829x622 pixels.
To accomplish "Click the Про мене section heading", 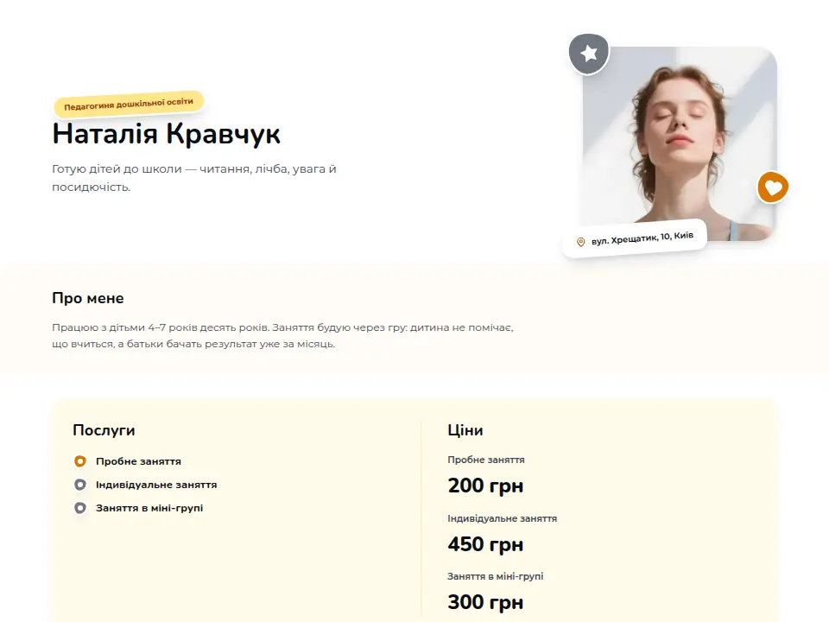I will (88, 298).
